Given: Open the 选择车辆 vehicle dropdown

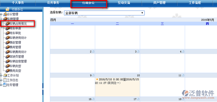Looking at the screenshot, I should (x=104, y=13).
